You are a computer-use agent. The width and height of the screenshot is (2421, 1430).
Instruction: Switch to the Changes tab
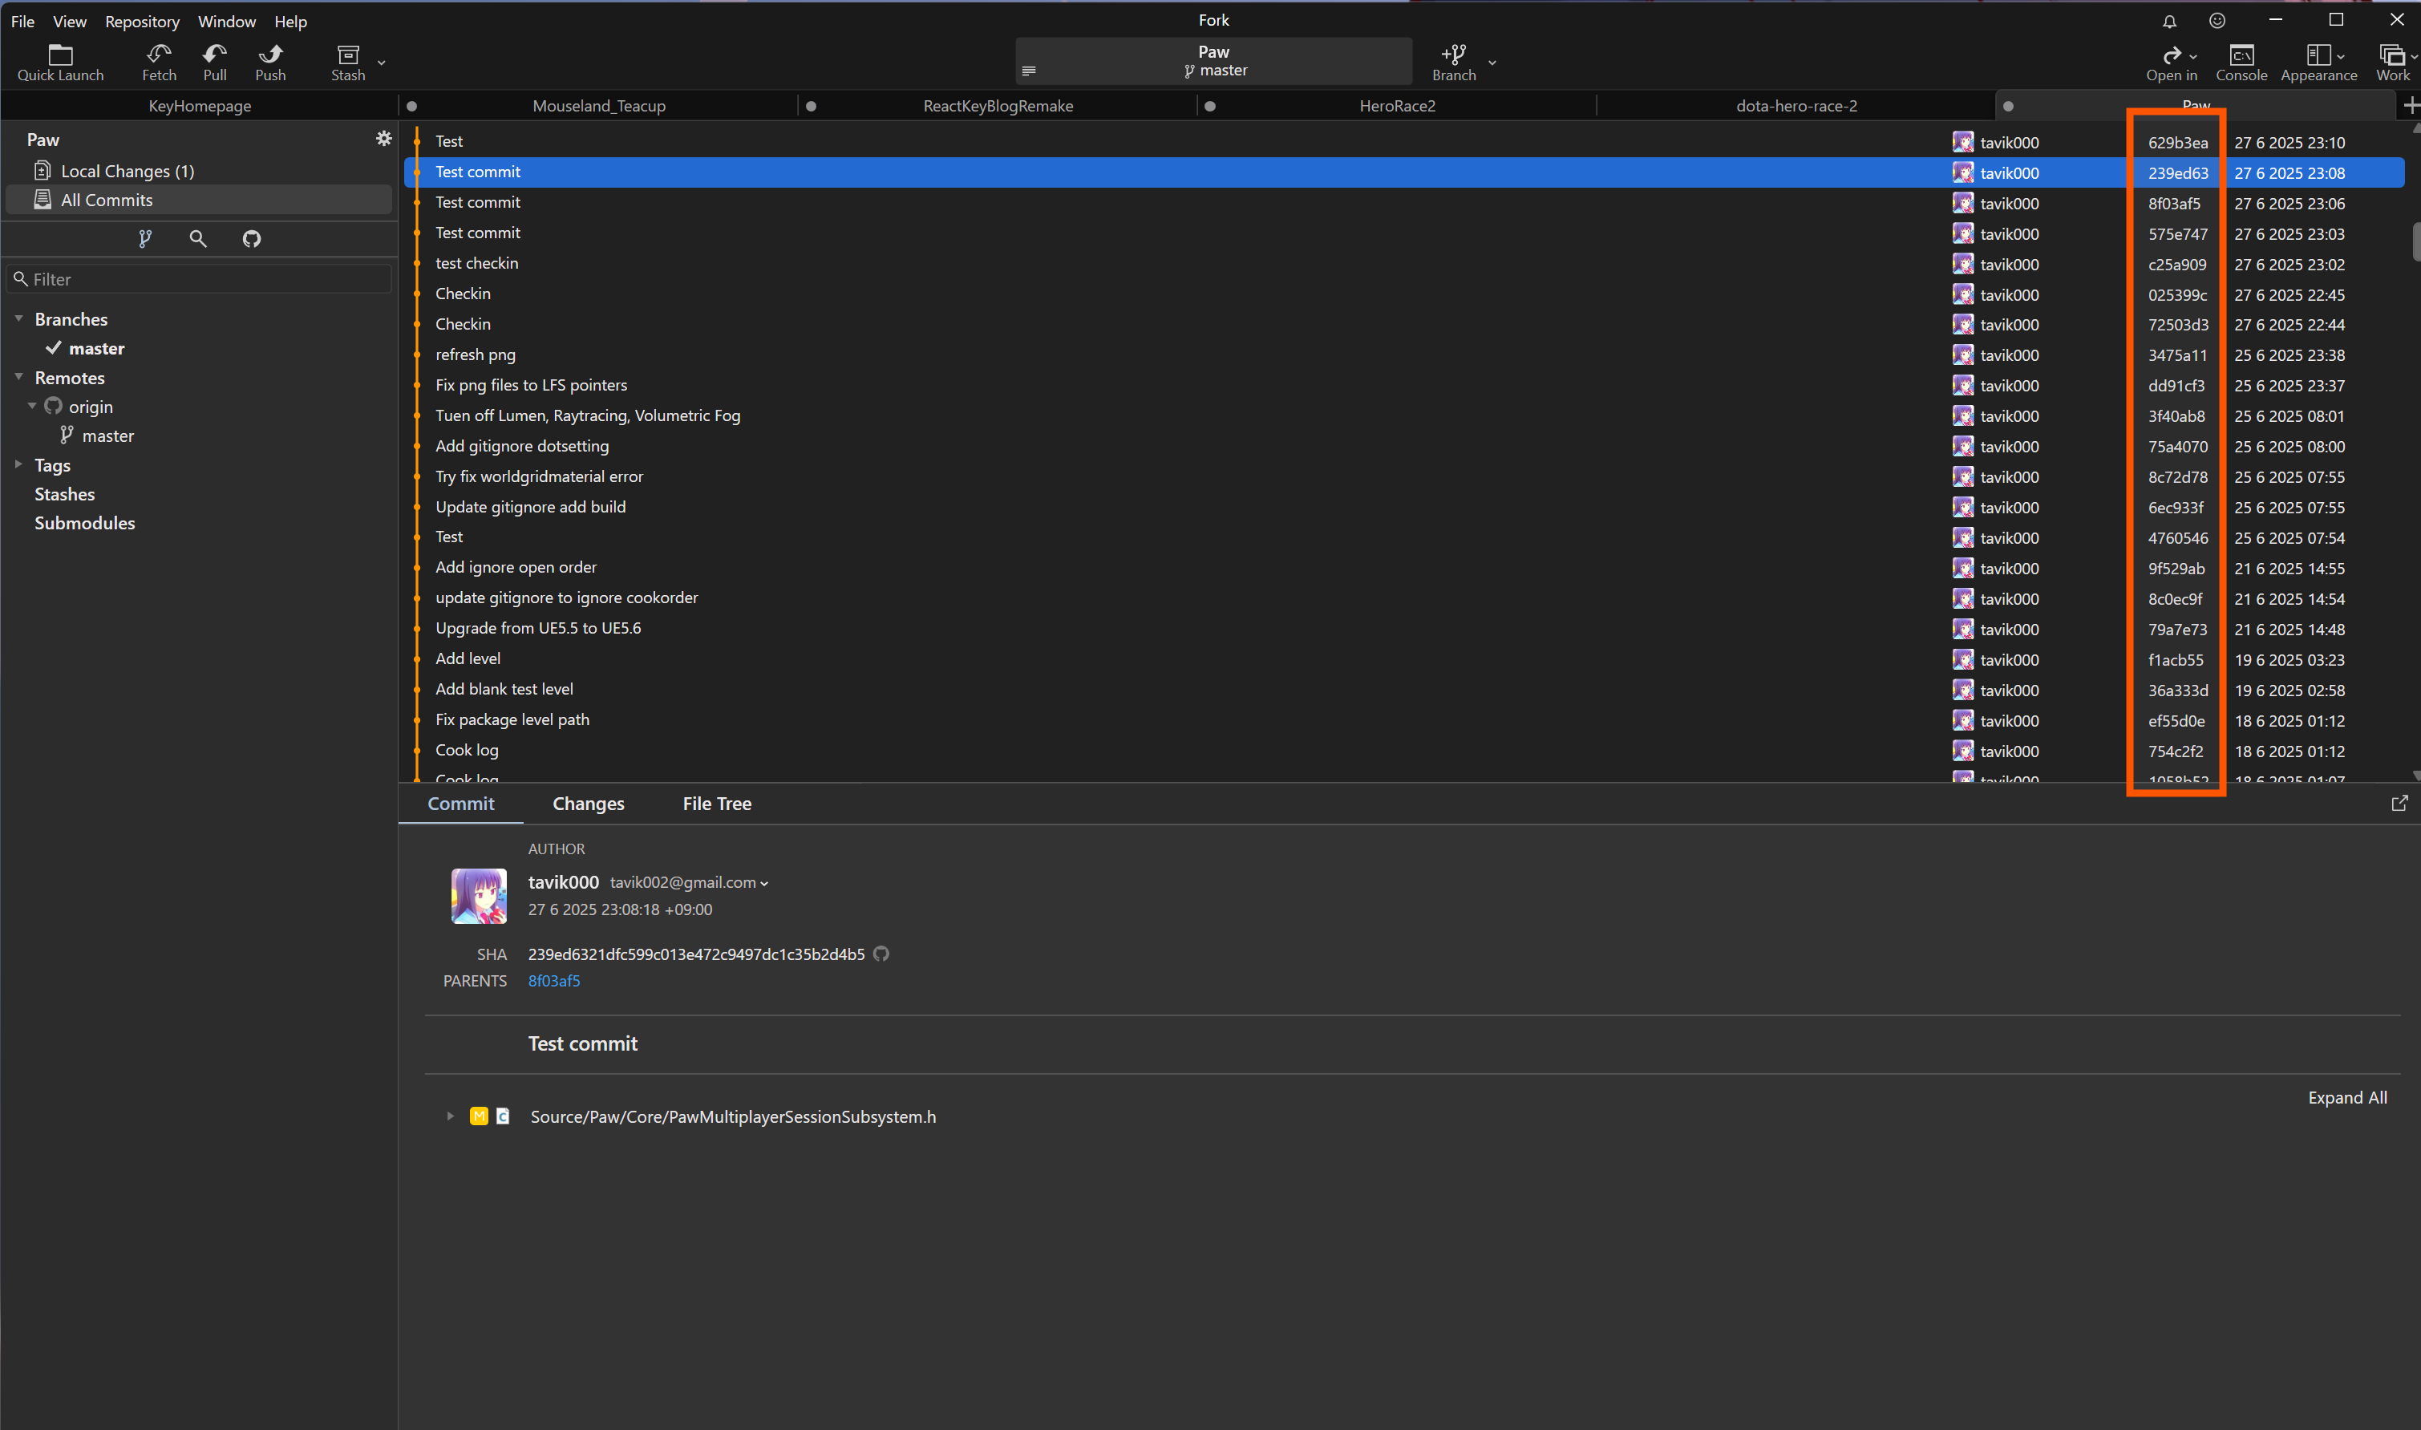point(588,804)
